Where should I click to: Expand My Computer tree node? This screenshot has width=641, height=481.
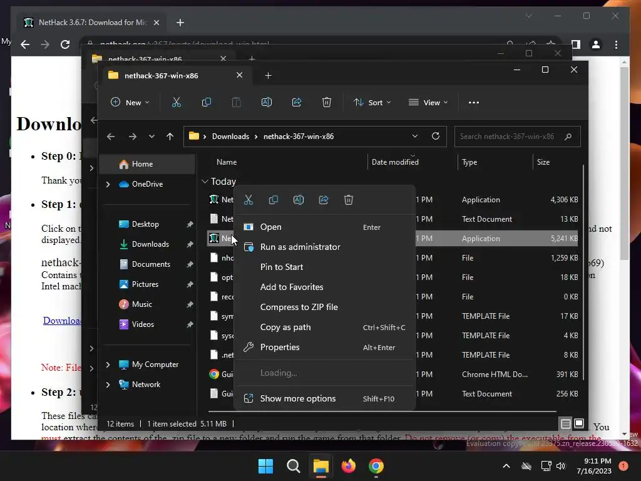click(108, 365)
